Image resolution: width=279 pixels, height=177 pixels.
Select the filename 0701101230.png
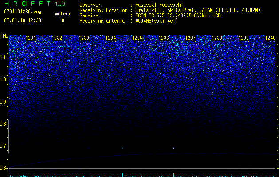click(x=23, y=12)
